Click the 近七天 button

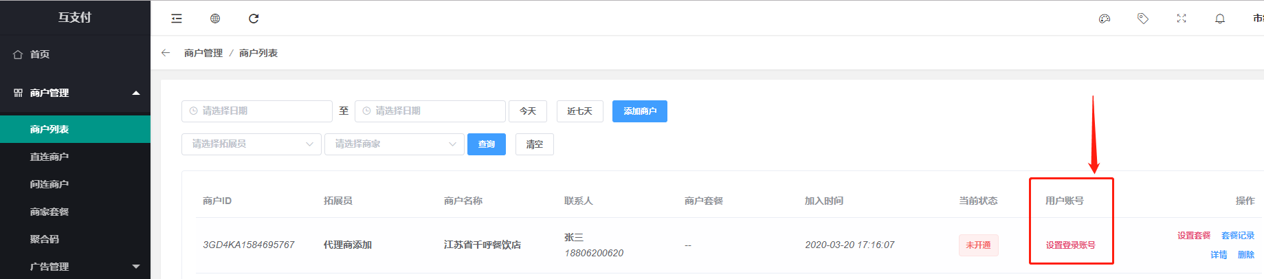(580, 111)
